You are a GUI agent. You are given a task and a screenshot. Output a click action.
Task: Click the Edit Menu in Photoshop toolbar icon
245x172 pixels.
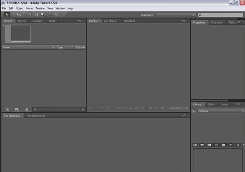tap(50, 14)
